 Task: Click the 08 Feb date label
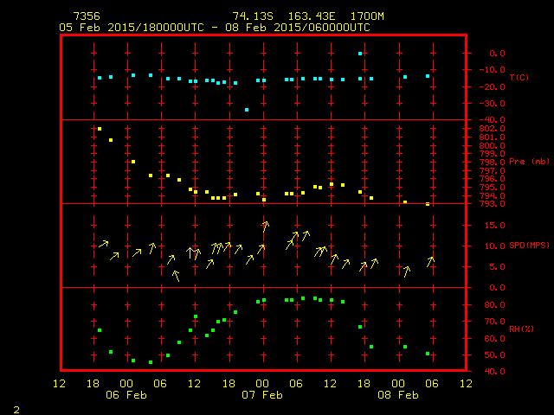397,395
